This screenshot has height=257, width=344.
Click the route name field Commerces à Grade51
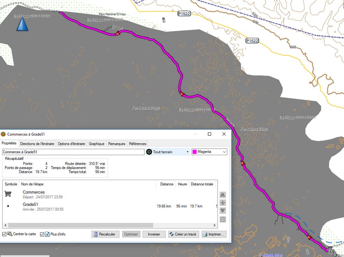pyautogui.click(x=72, y=152)
